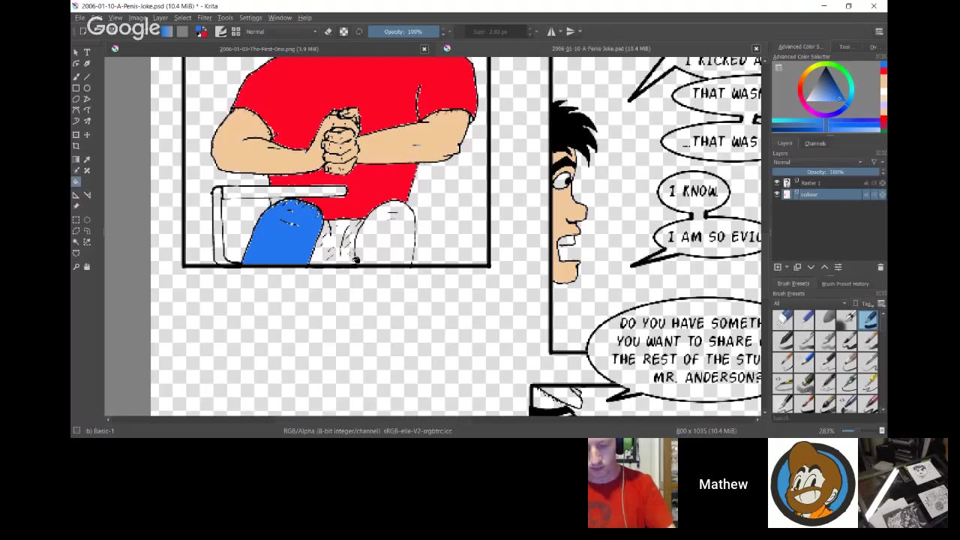960x540 pixels.
Task: Select the shape selection arrow tool
Action: click(76, 52)
